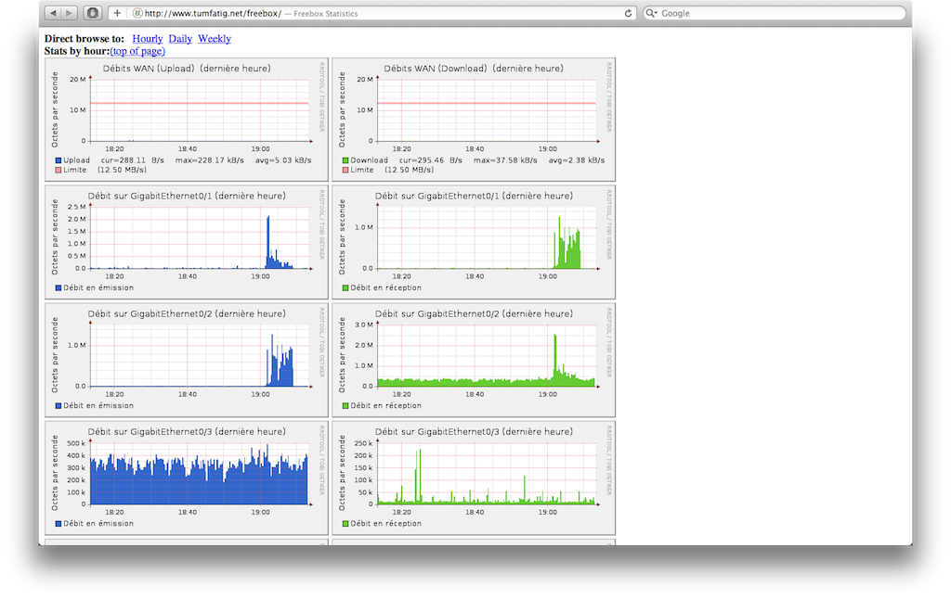Click the site favicon in the address bar
This screenshot has width=951, height=599.
(x=137, y=13)
